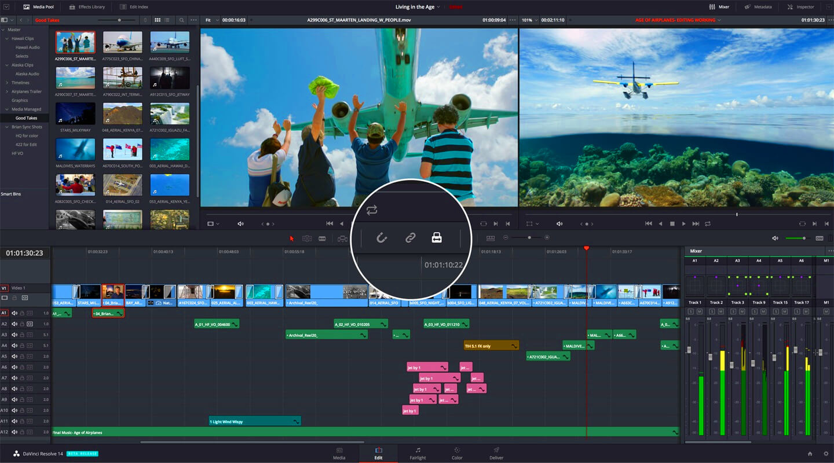The image size is (834, 463).
Task: Toggle auto select on track A2
Action: point(30,324)
